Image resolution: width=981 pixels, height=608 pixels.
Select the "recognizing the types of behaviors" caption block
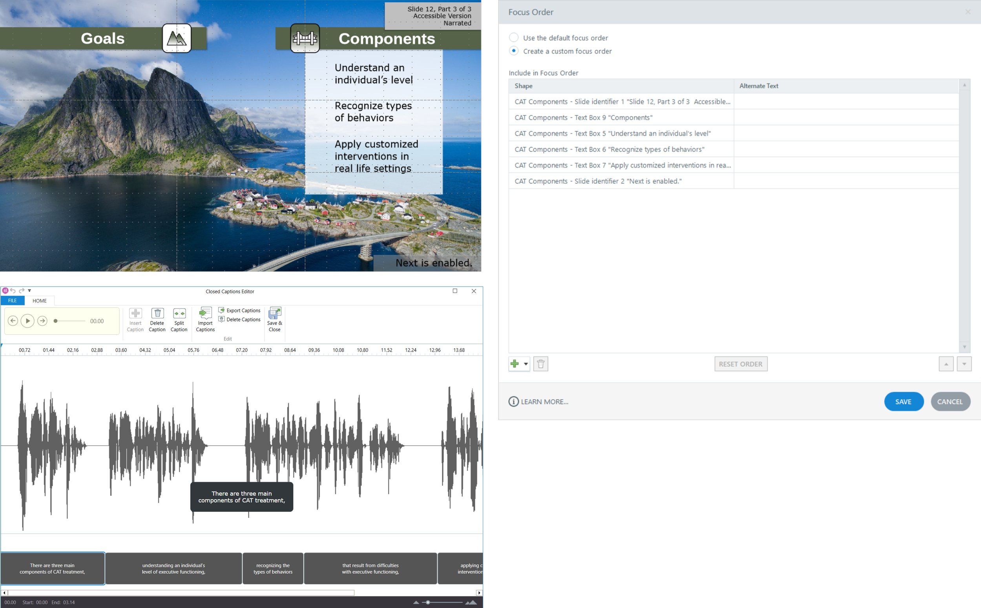click(273, 568)
